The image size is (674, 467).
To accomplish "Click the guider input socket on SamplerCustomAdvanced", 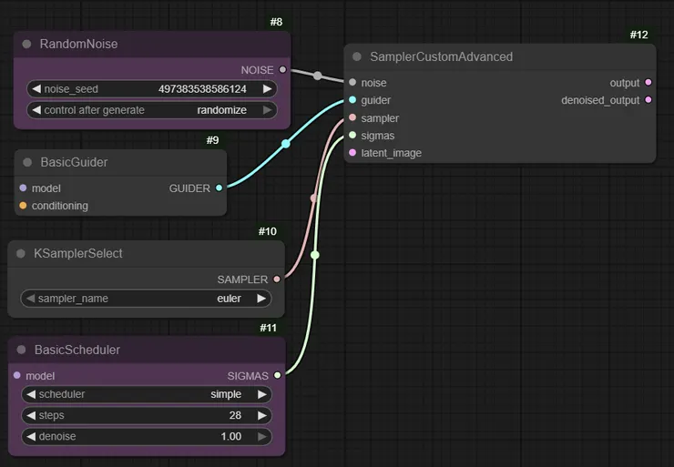I will point(352,99).
